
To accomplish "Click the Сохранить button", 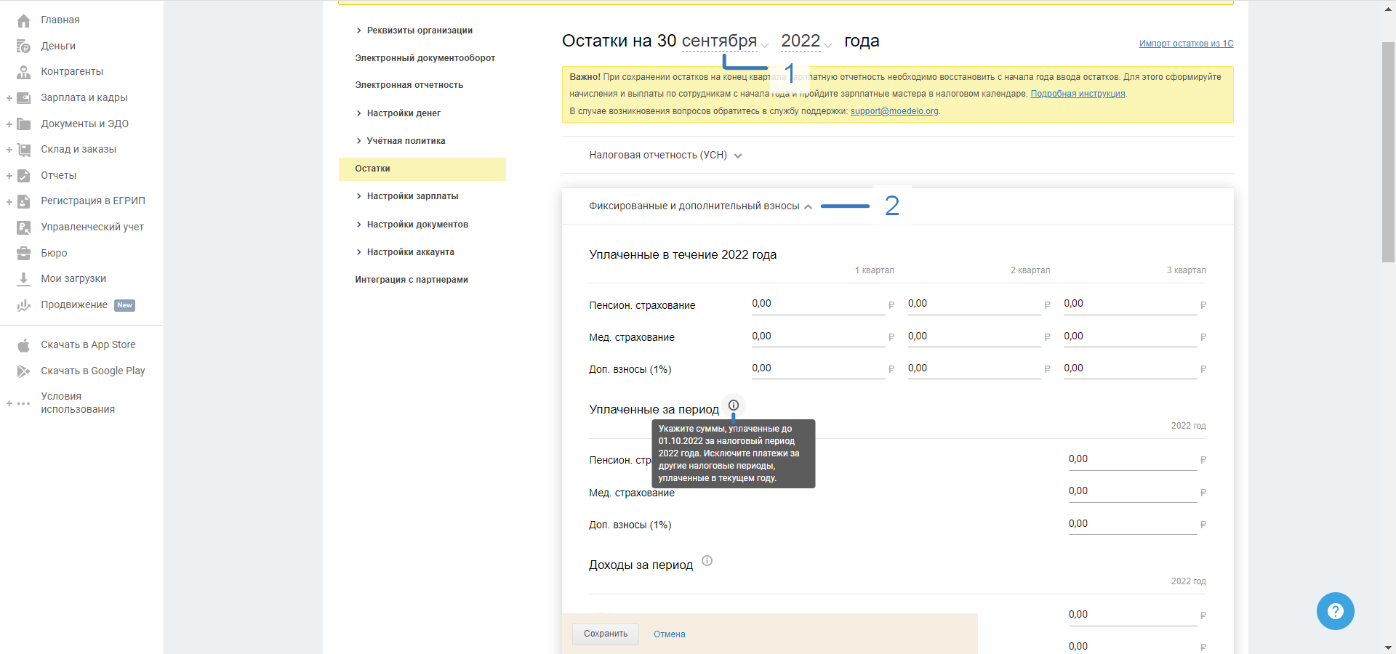I will [x=605, y=634].
